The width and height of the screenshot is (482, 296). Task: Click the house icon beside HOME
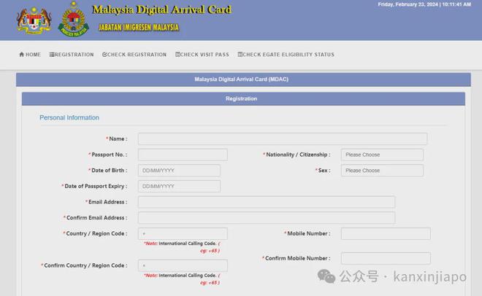(x=21, y=54)
